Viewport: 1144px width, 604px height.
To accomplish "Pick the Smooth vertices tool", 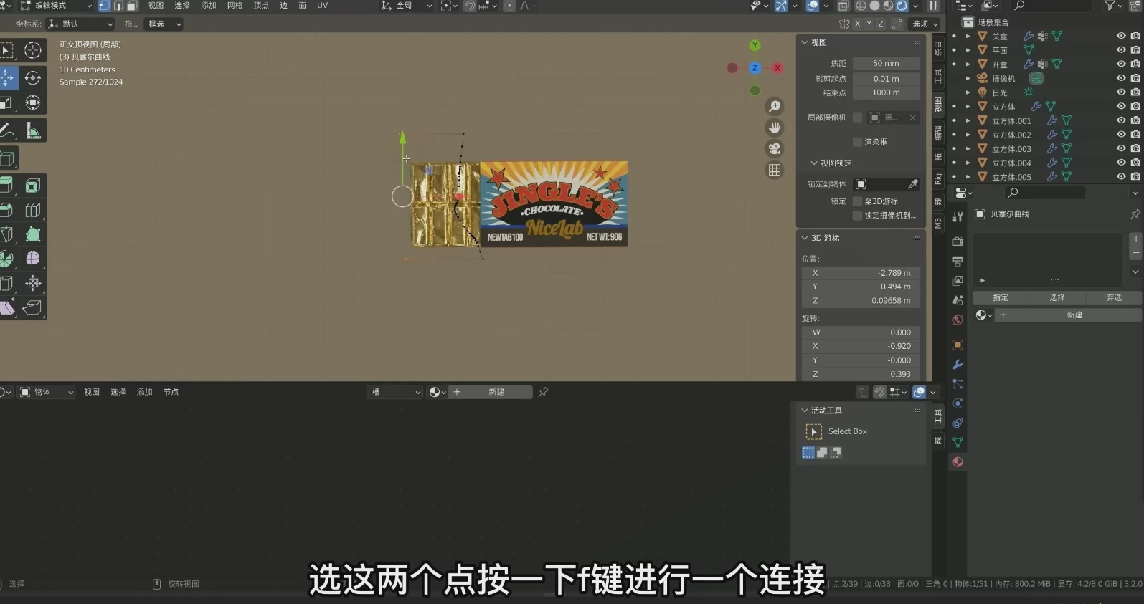I will (33, 259).
